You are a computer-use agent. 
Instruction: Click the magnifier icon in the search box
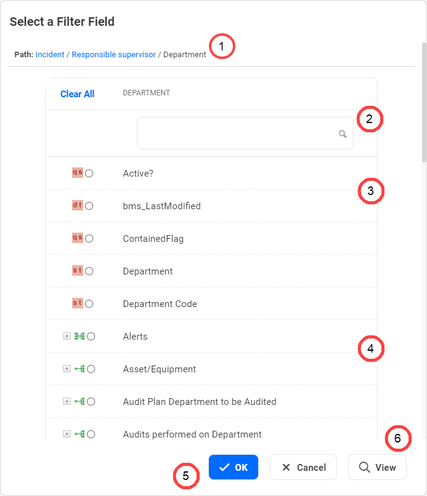[x=342, y=133]
